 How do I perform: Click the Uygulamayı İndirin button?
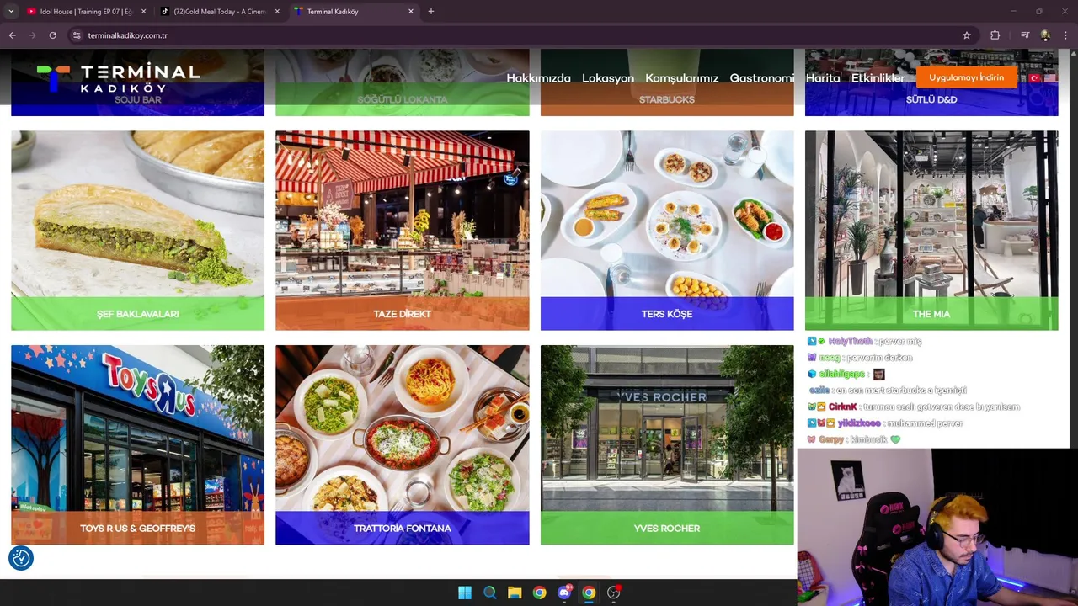[x=966, y=77]
